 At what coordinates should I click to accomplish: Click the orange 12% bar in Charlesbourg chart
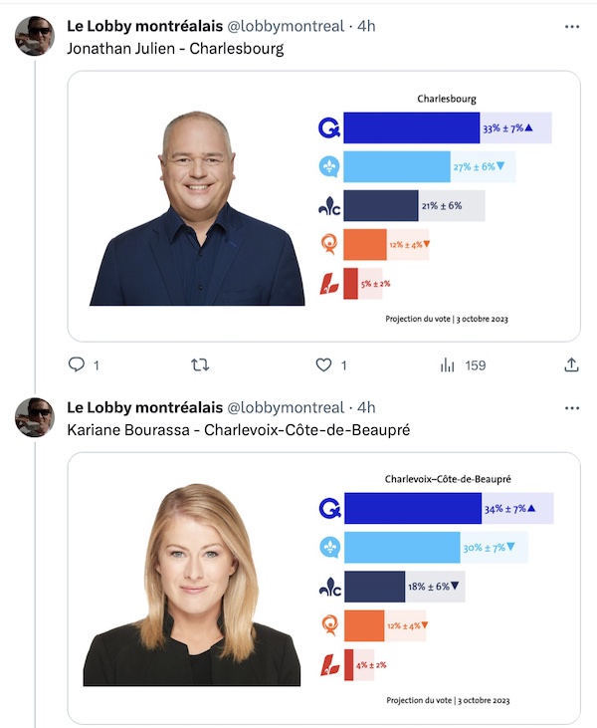click(364, 245)
